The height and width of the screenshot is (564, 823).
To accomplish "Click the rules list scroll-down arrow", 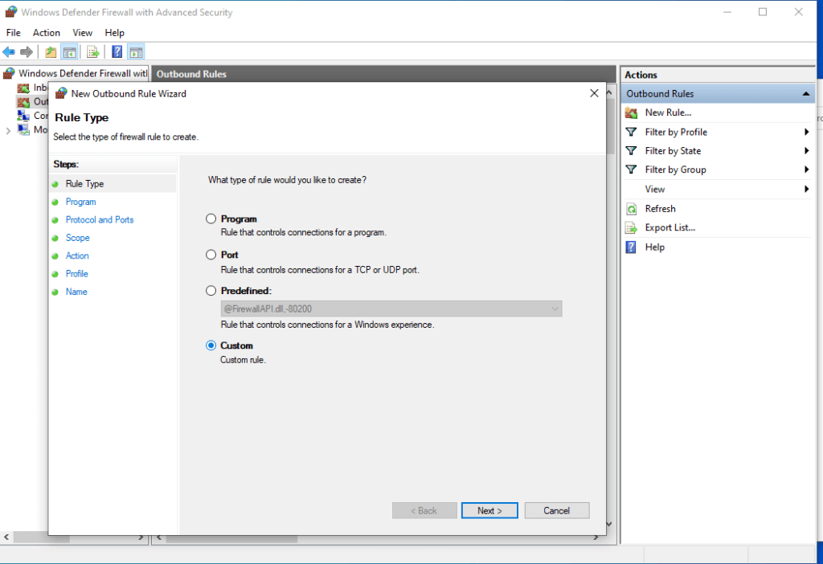I will tap(609, 524).
